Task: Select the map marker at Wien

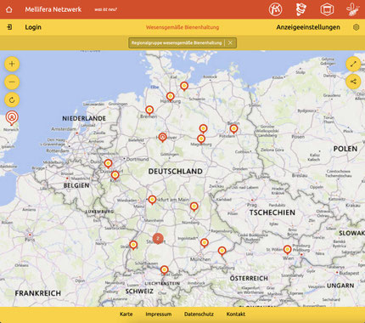Action: pyautogui.click(x=288, y=250)
